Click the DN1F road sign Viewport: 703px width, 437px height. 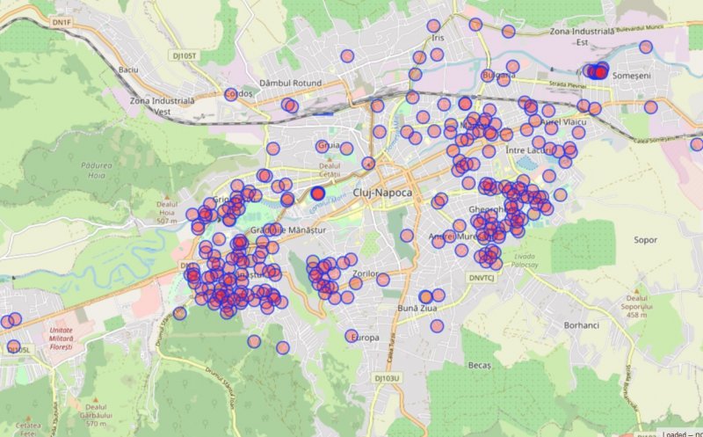point(61,21)
